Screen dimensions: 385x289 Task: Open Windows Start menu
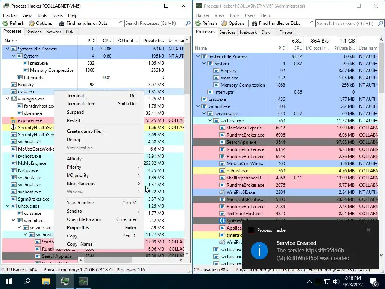[x=9, y=281]
